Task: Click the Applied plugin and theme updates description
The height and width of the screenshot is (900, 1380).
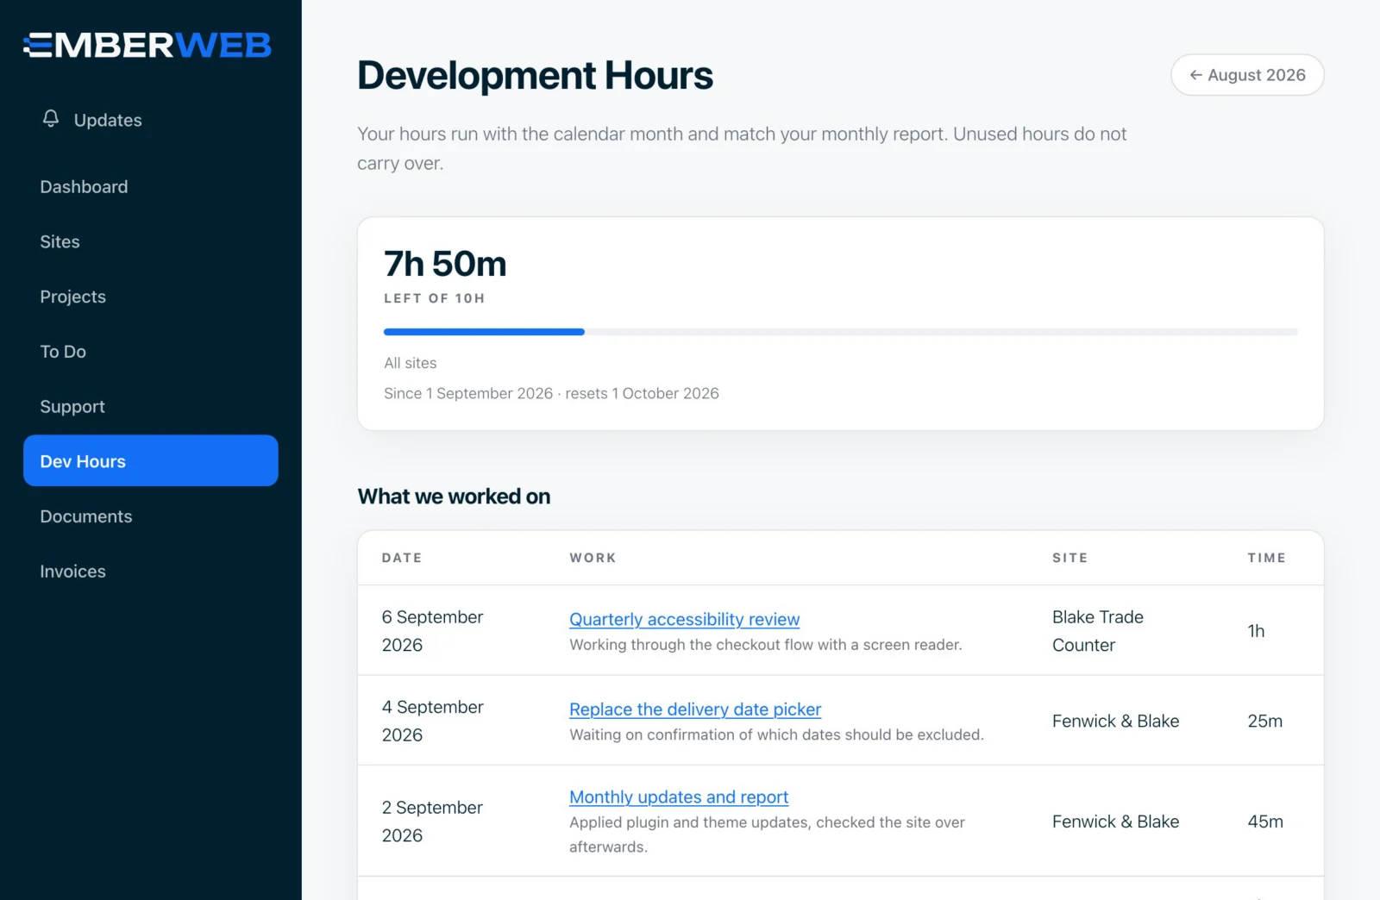Action: pos(767,834)
